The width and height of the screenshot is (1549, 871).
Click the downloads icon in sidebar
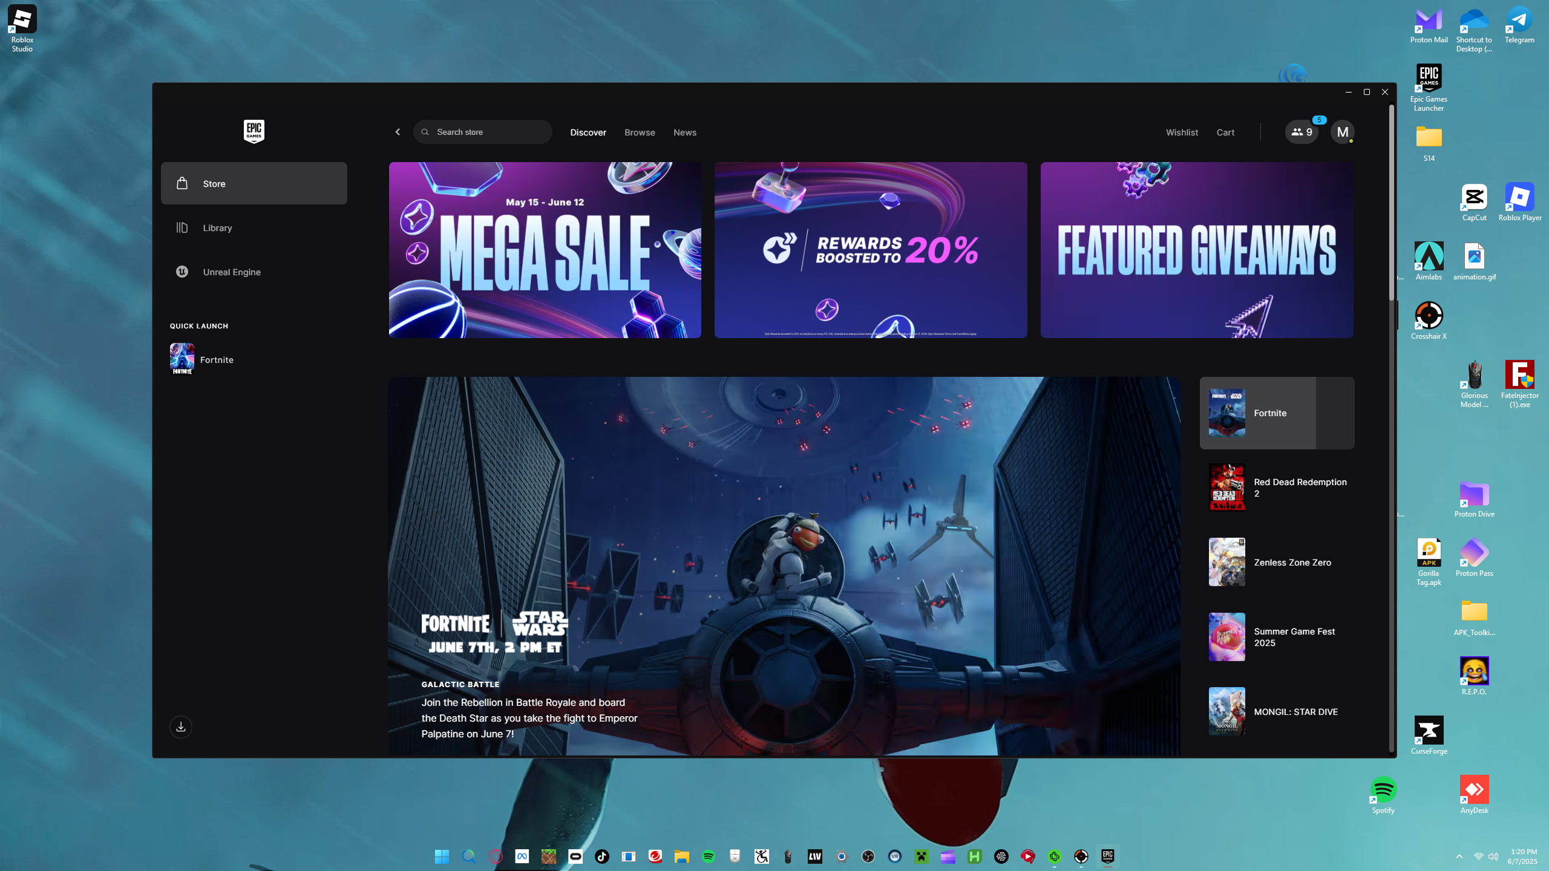tap(181, 726)
